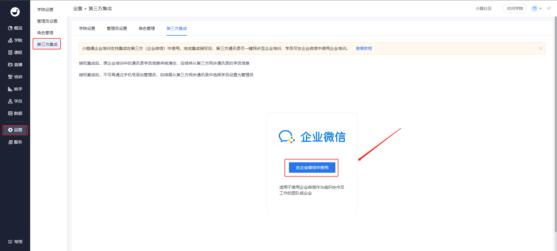Click the 在企业微信中使用 button
Screen dimensions: 557x251
pyautogui.click(x=312, y=168)
